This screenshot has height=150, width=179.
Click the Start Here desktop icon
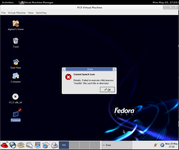coord(16,62)
